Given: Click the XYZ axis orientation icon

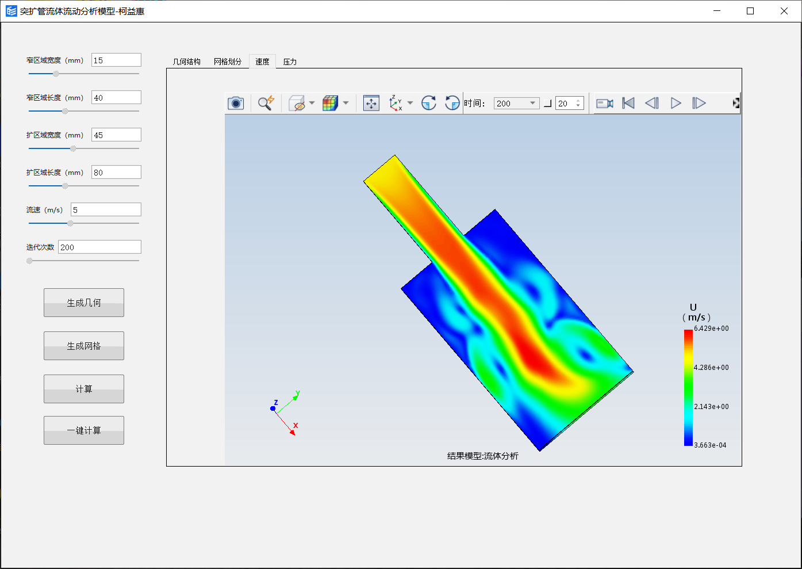Looking at the screenshot, I should (x=396, y=103).
